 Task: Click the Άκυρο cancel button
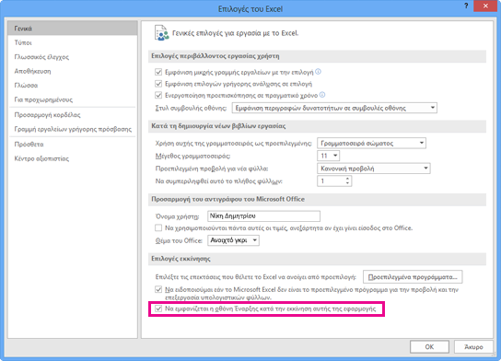tap(473, 346)
